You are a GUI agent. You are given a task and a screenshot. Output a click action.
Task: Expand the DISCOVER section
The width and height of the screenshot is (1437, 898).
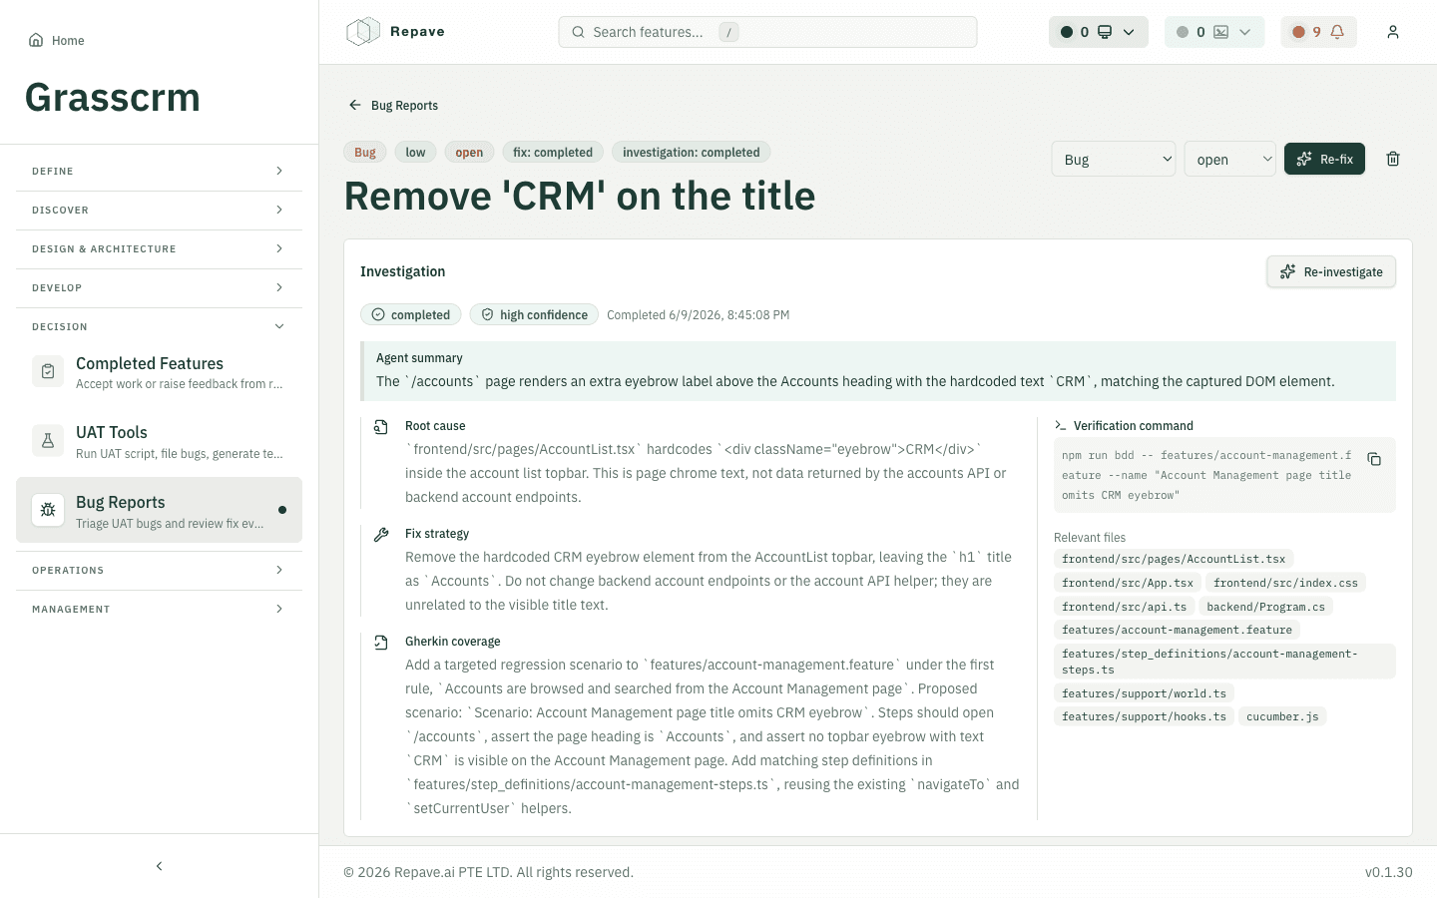[160, 211]
